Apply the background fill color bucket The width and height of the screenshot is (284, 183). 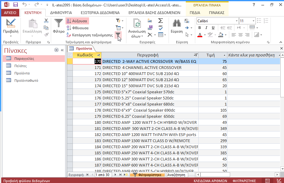coord(221,35)
